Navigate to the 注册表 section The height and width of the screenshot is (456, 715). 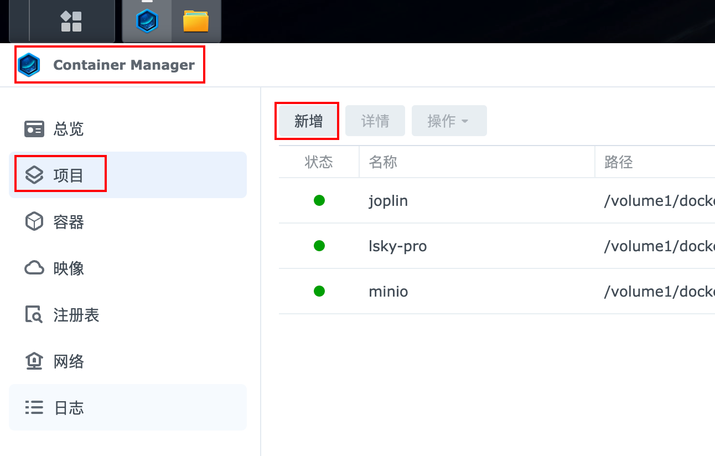[x=128, y=315]
